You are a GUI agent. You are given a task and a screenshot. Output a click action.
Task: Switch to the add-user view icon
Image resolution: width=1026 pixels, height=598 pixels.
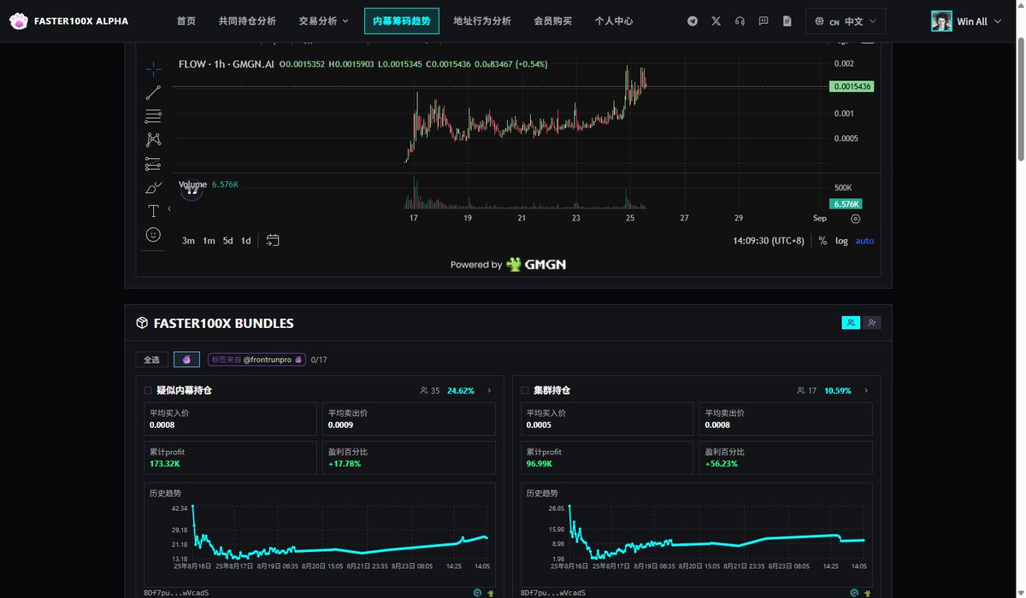(871, 323)
